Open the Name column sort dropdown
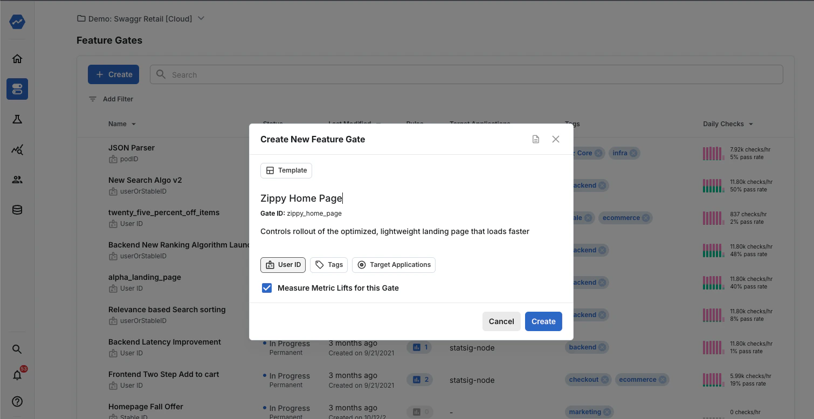 click(x=122, y=123)
